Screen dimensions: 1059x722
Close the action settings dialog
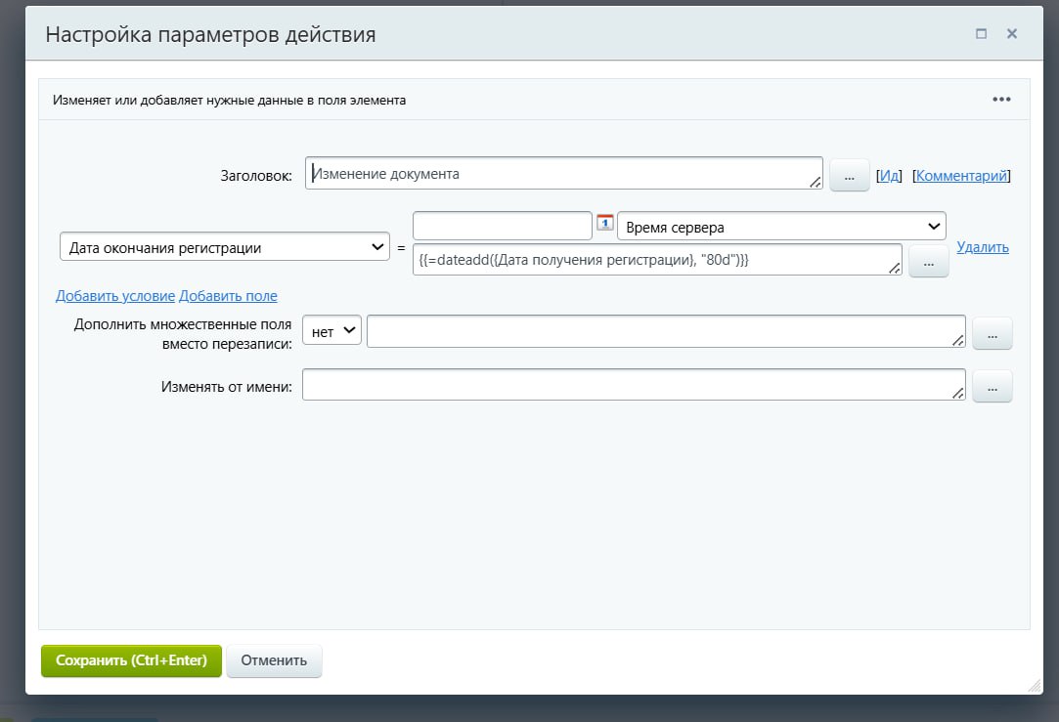(x=1012, y=34)
